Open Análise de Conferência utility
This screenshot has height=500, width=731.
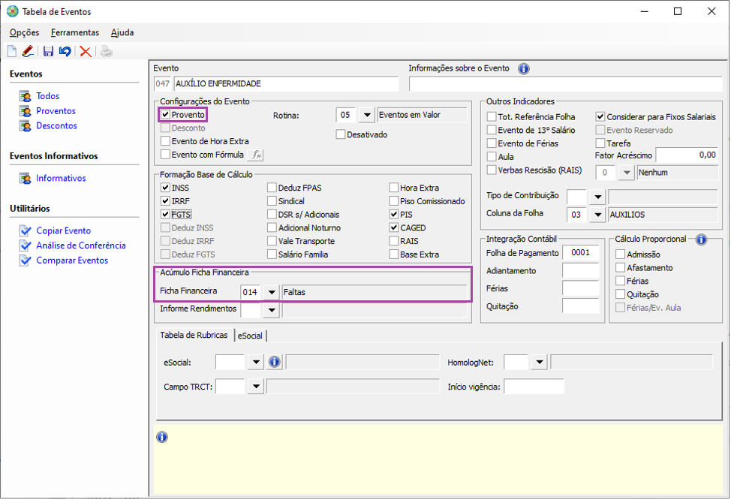81,245
